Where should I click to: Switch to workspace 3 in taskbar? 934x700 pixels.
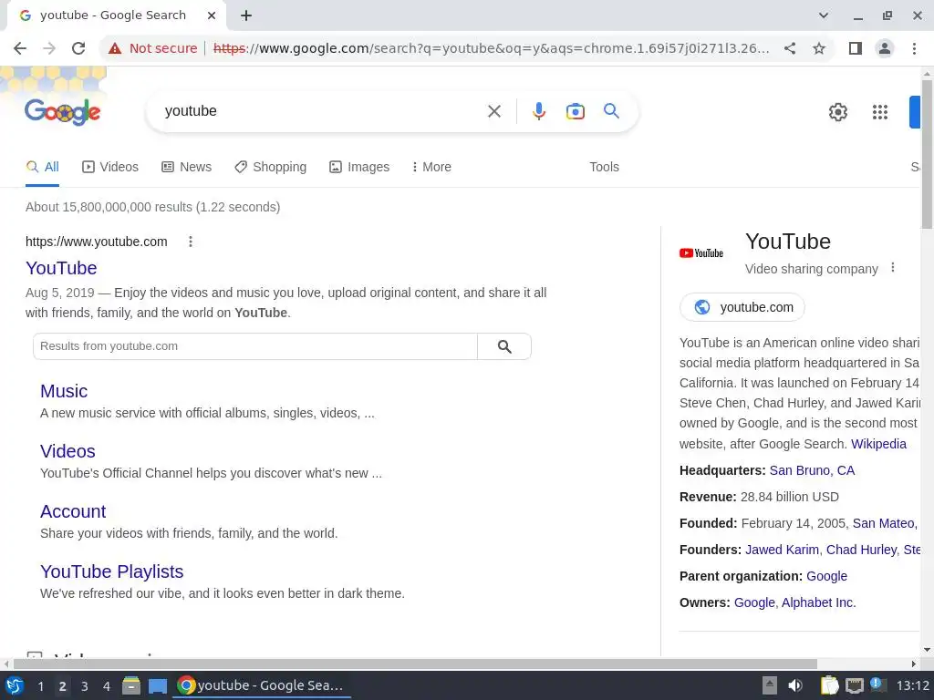pos(84,686)
